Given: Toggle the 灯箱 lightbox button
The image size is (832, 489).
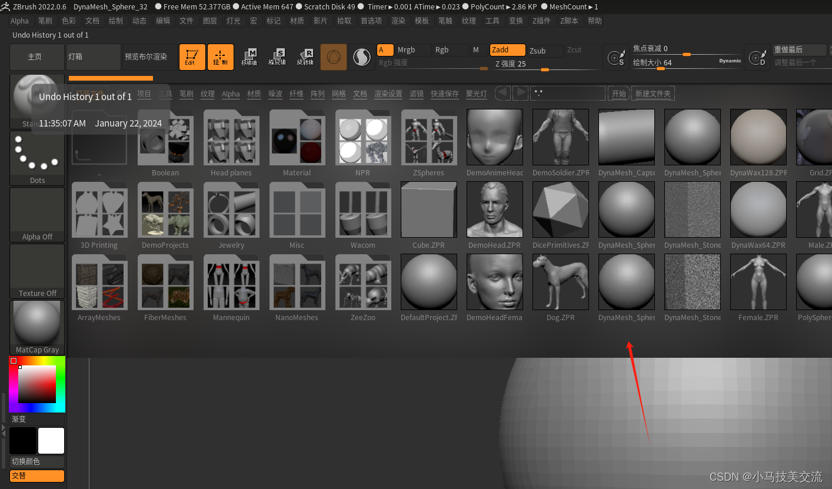Looking at the screenshot, I should [x=93, y=57].
